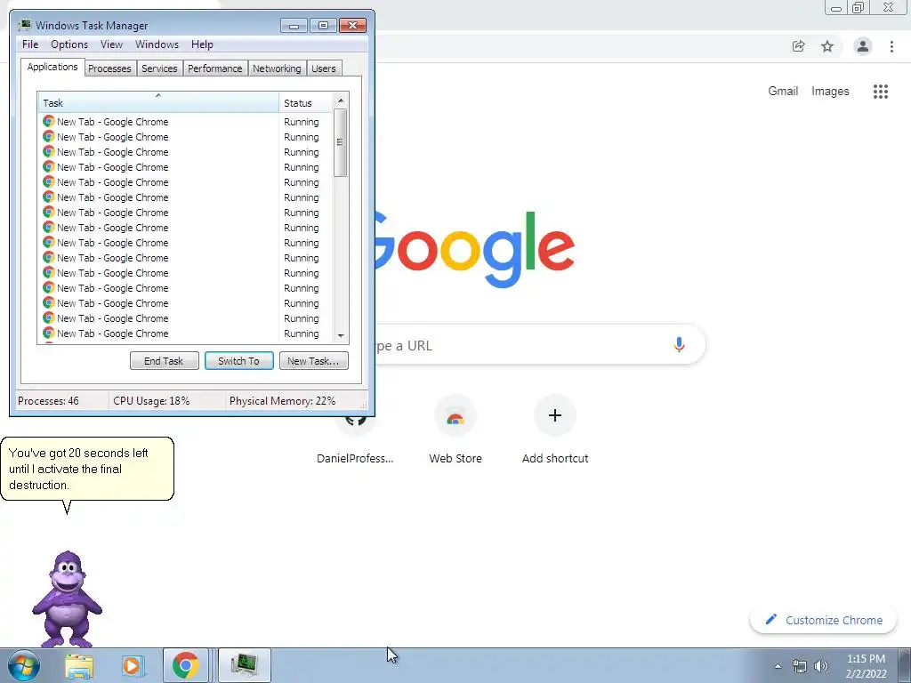911x683 pixels.
Task: Select the Applications tab
Action: (x=52, y=67)
